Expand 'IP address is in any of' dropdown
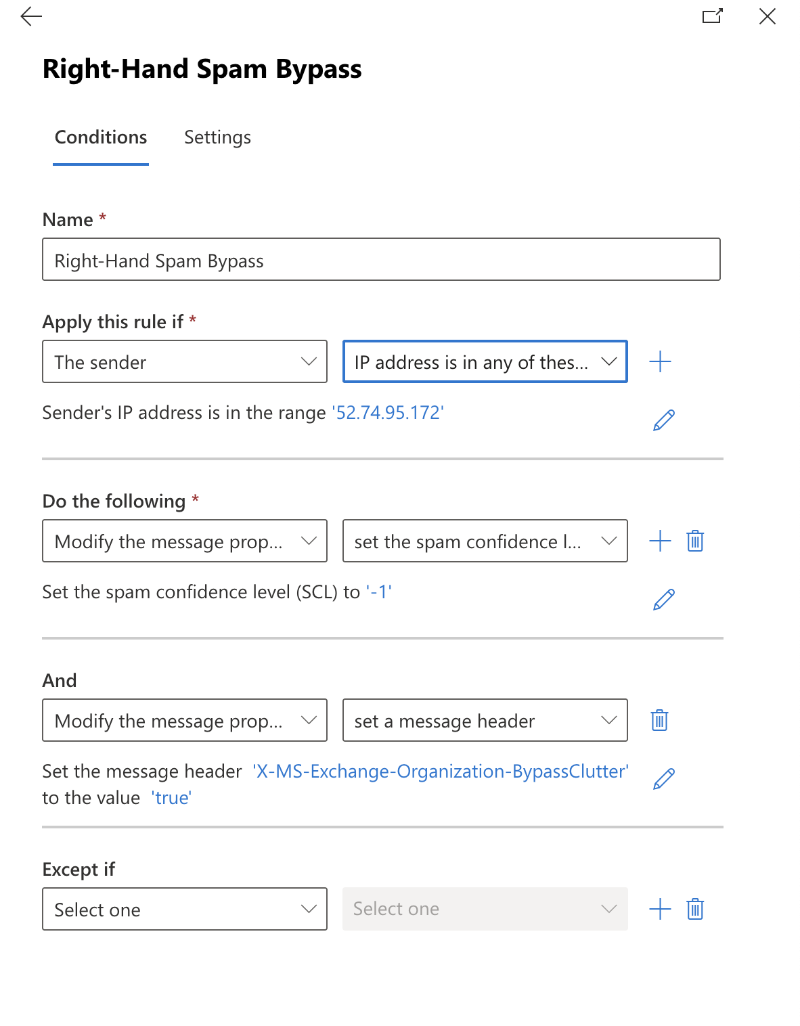This screenshot has width=800, height=1026. [485, 362]
